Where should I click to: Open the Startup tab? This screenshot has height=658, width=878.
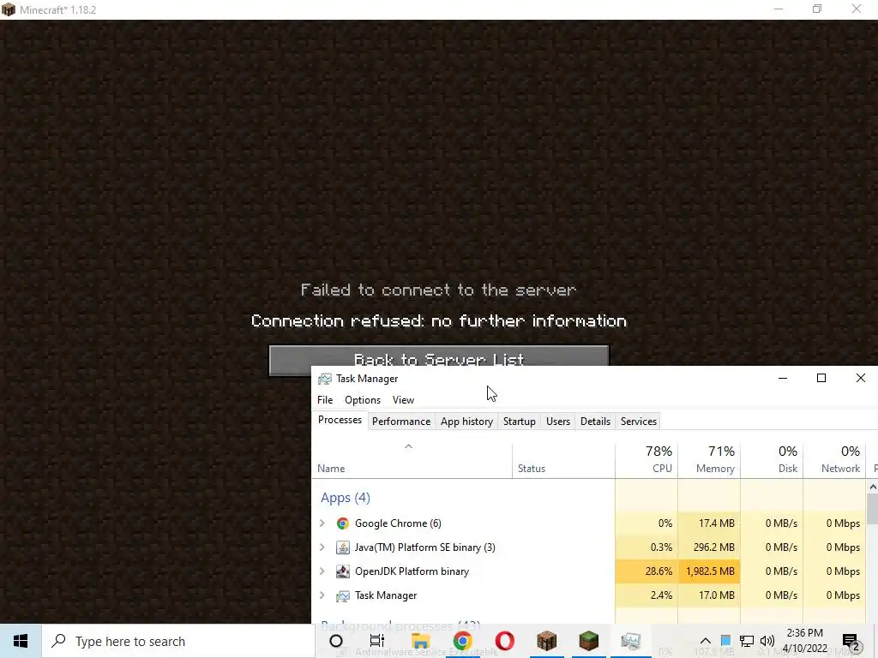click(x=519, y=422)
